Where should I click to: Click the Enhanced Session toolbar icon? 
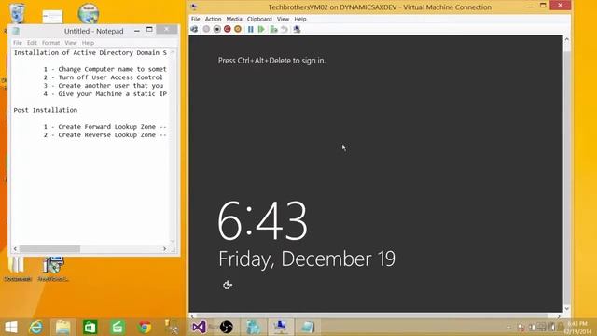[297, 29]
